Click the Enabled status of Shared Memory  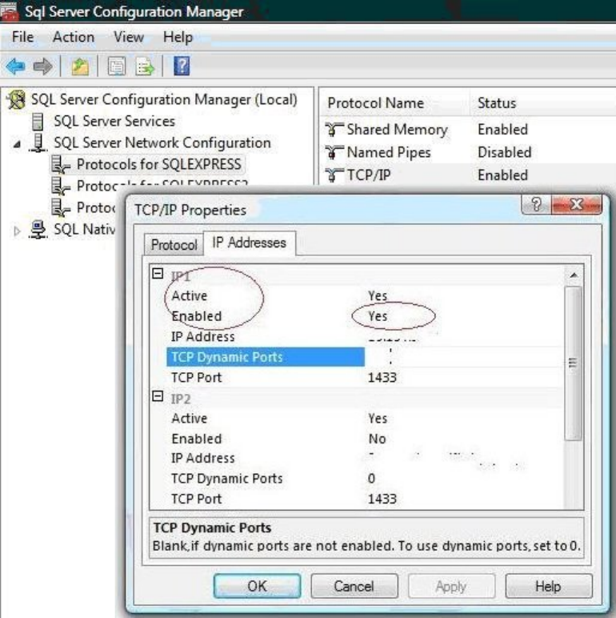coord(502,129)
